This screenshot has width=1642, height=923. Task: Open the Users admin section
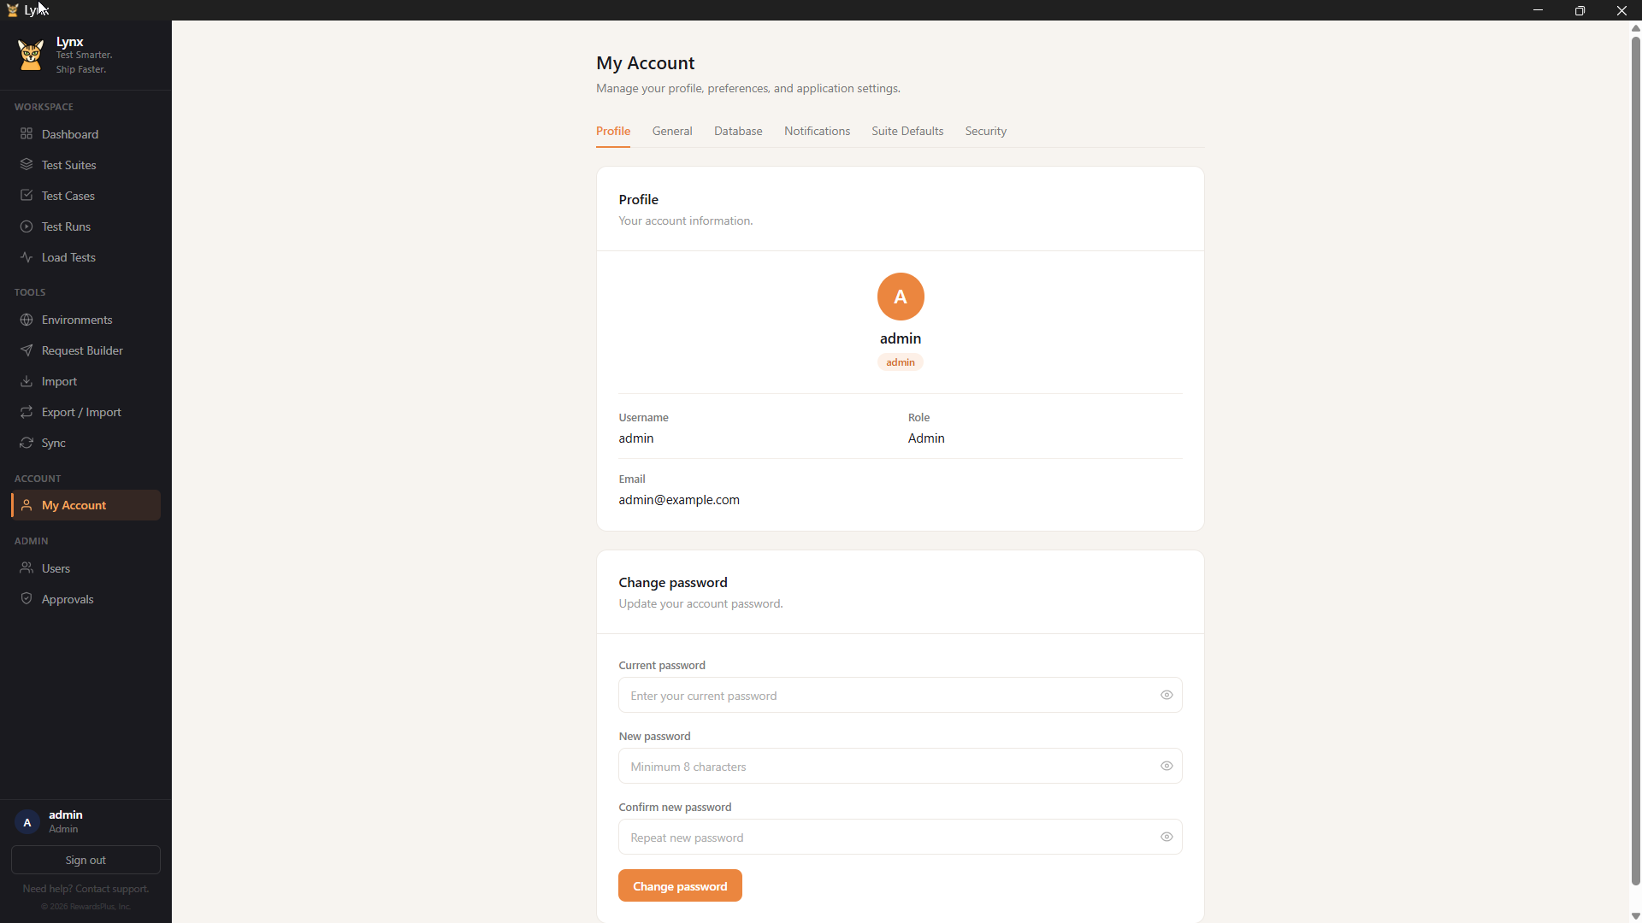click(55, 567)
